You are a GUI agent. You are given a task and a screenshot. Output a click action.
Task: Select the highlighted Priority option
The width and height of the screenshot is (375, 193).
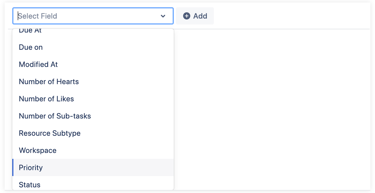(31, 168)
